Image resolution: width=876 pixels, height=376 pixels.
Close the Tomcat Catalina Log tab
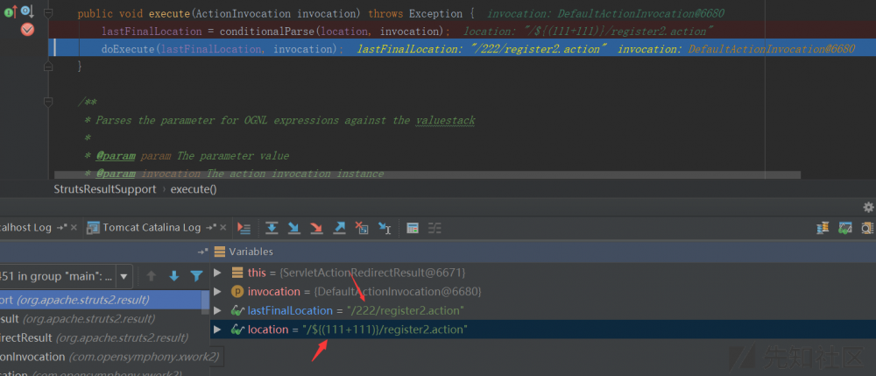pos(223,228)
